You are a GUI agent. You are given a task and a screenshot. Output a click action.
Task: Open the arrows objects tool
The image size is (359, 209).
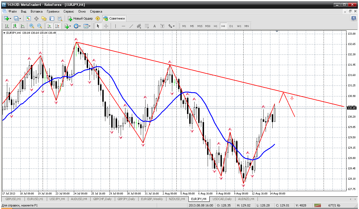tap(170, 26)
